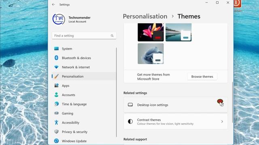259x145 pixels.
Task: Click the Accessibility figure icon
Action: tap(56, 122)
